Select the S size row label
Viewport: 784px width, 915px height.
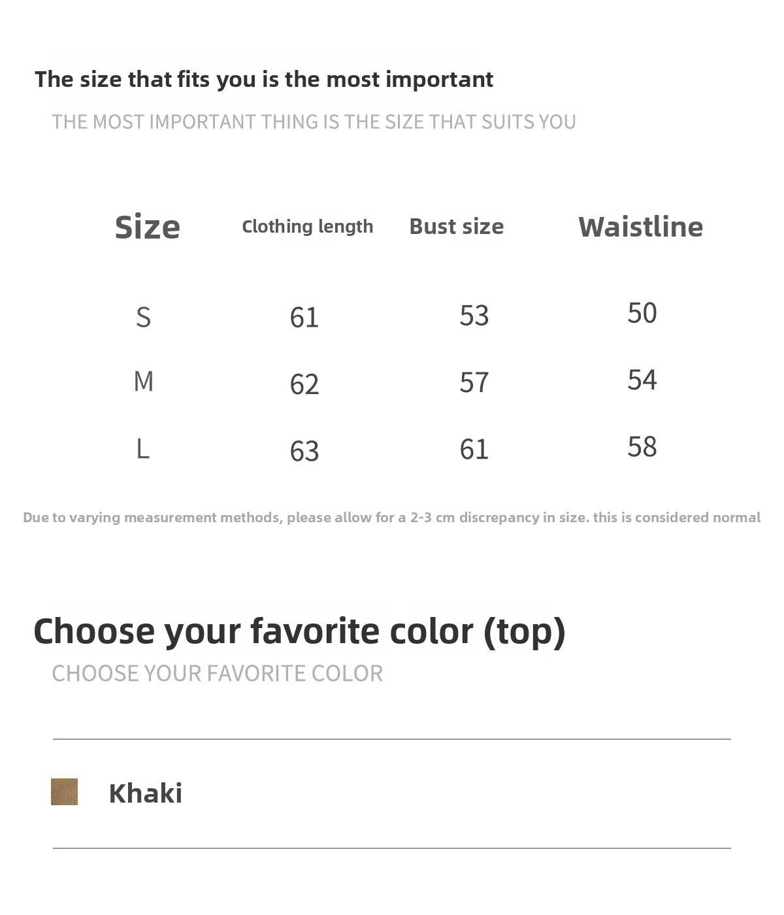pyautogui.click(x=143, y=317)
